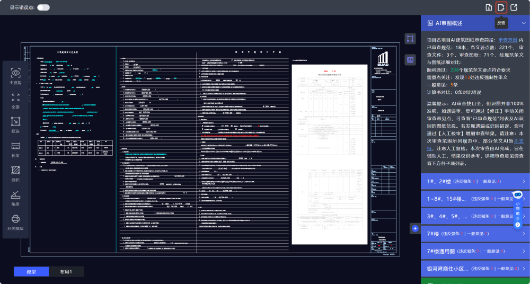Open the external share icon in top bar
Image resolution: width=530 pixels, height=284 pixels.
click(514, 7)
